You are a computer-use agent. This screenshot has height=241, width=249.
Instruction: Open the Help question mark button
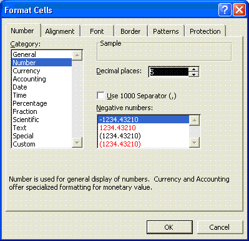pos(225,10)
